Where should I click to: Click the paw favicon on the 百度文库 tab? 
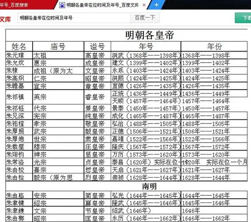click(x=62, y=5)
